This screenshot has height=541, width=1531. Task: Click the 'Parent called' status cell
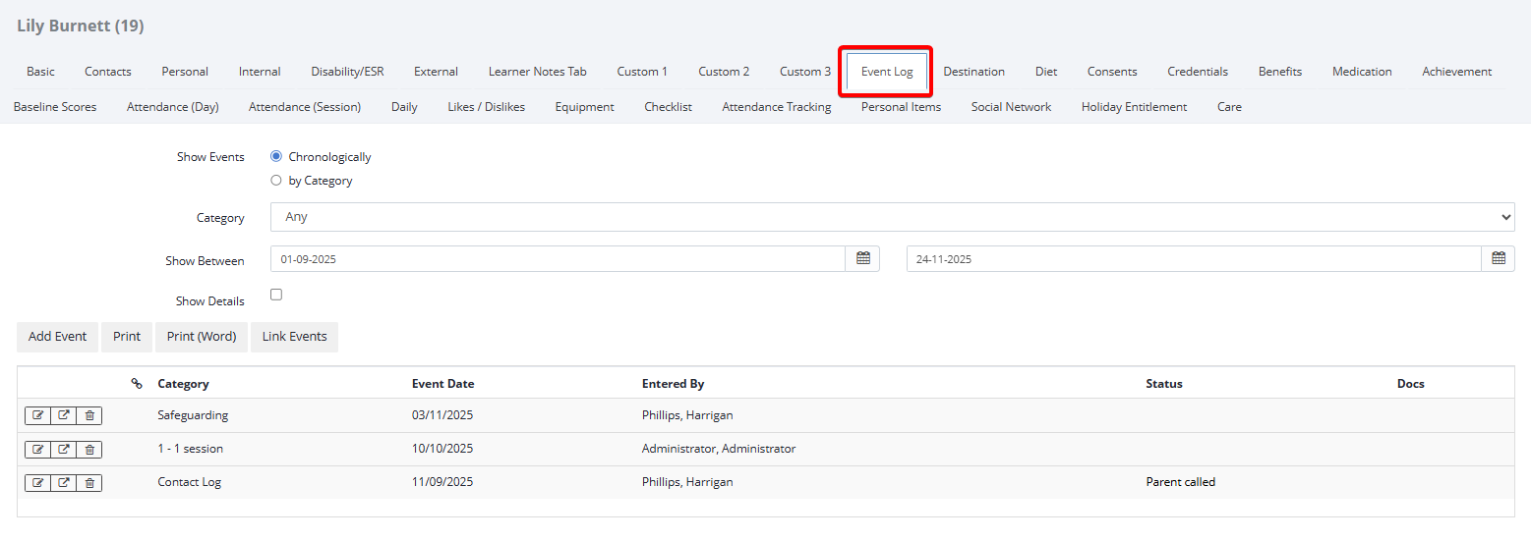pos(1180,482)
